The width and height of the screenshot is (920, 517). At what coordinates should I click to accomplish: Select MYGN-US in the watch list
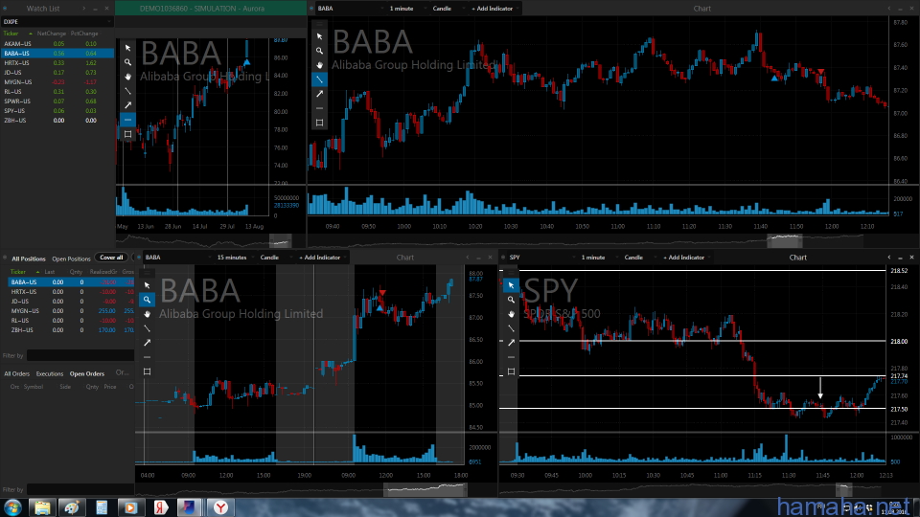tap(57, 82)
